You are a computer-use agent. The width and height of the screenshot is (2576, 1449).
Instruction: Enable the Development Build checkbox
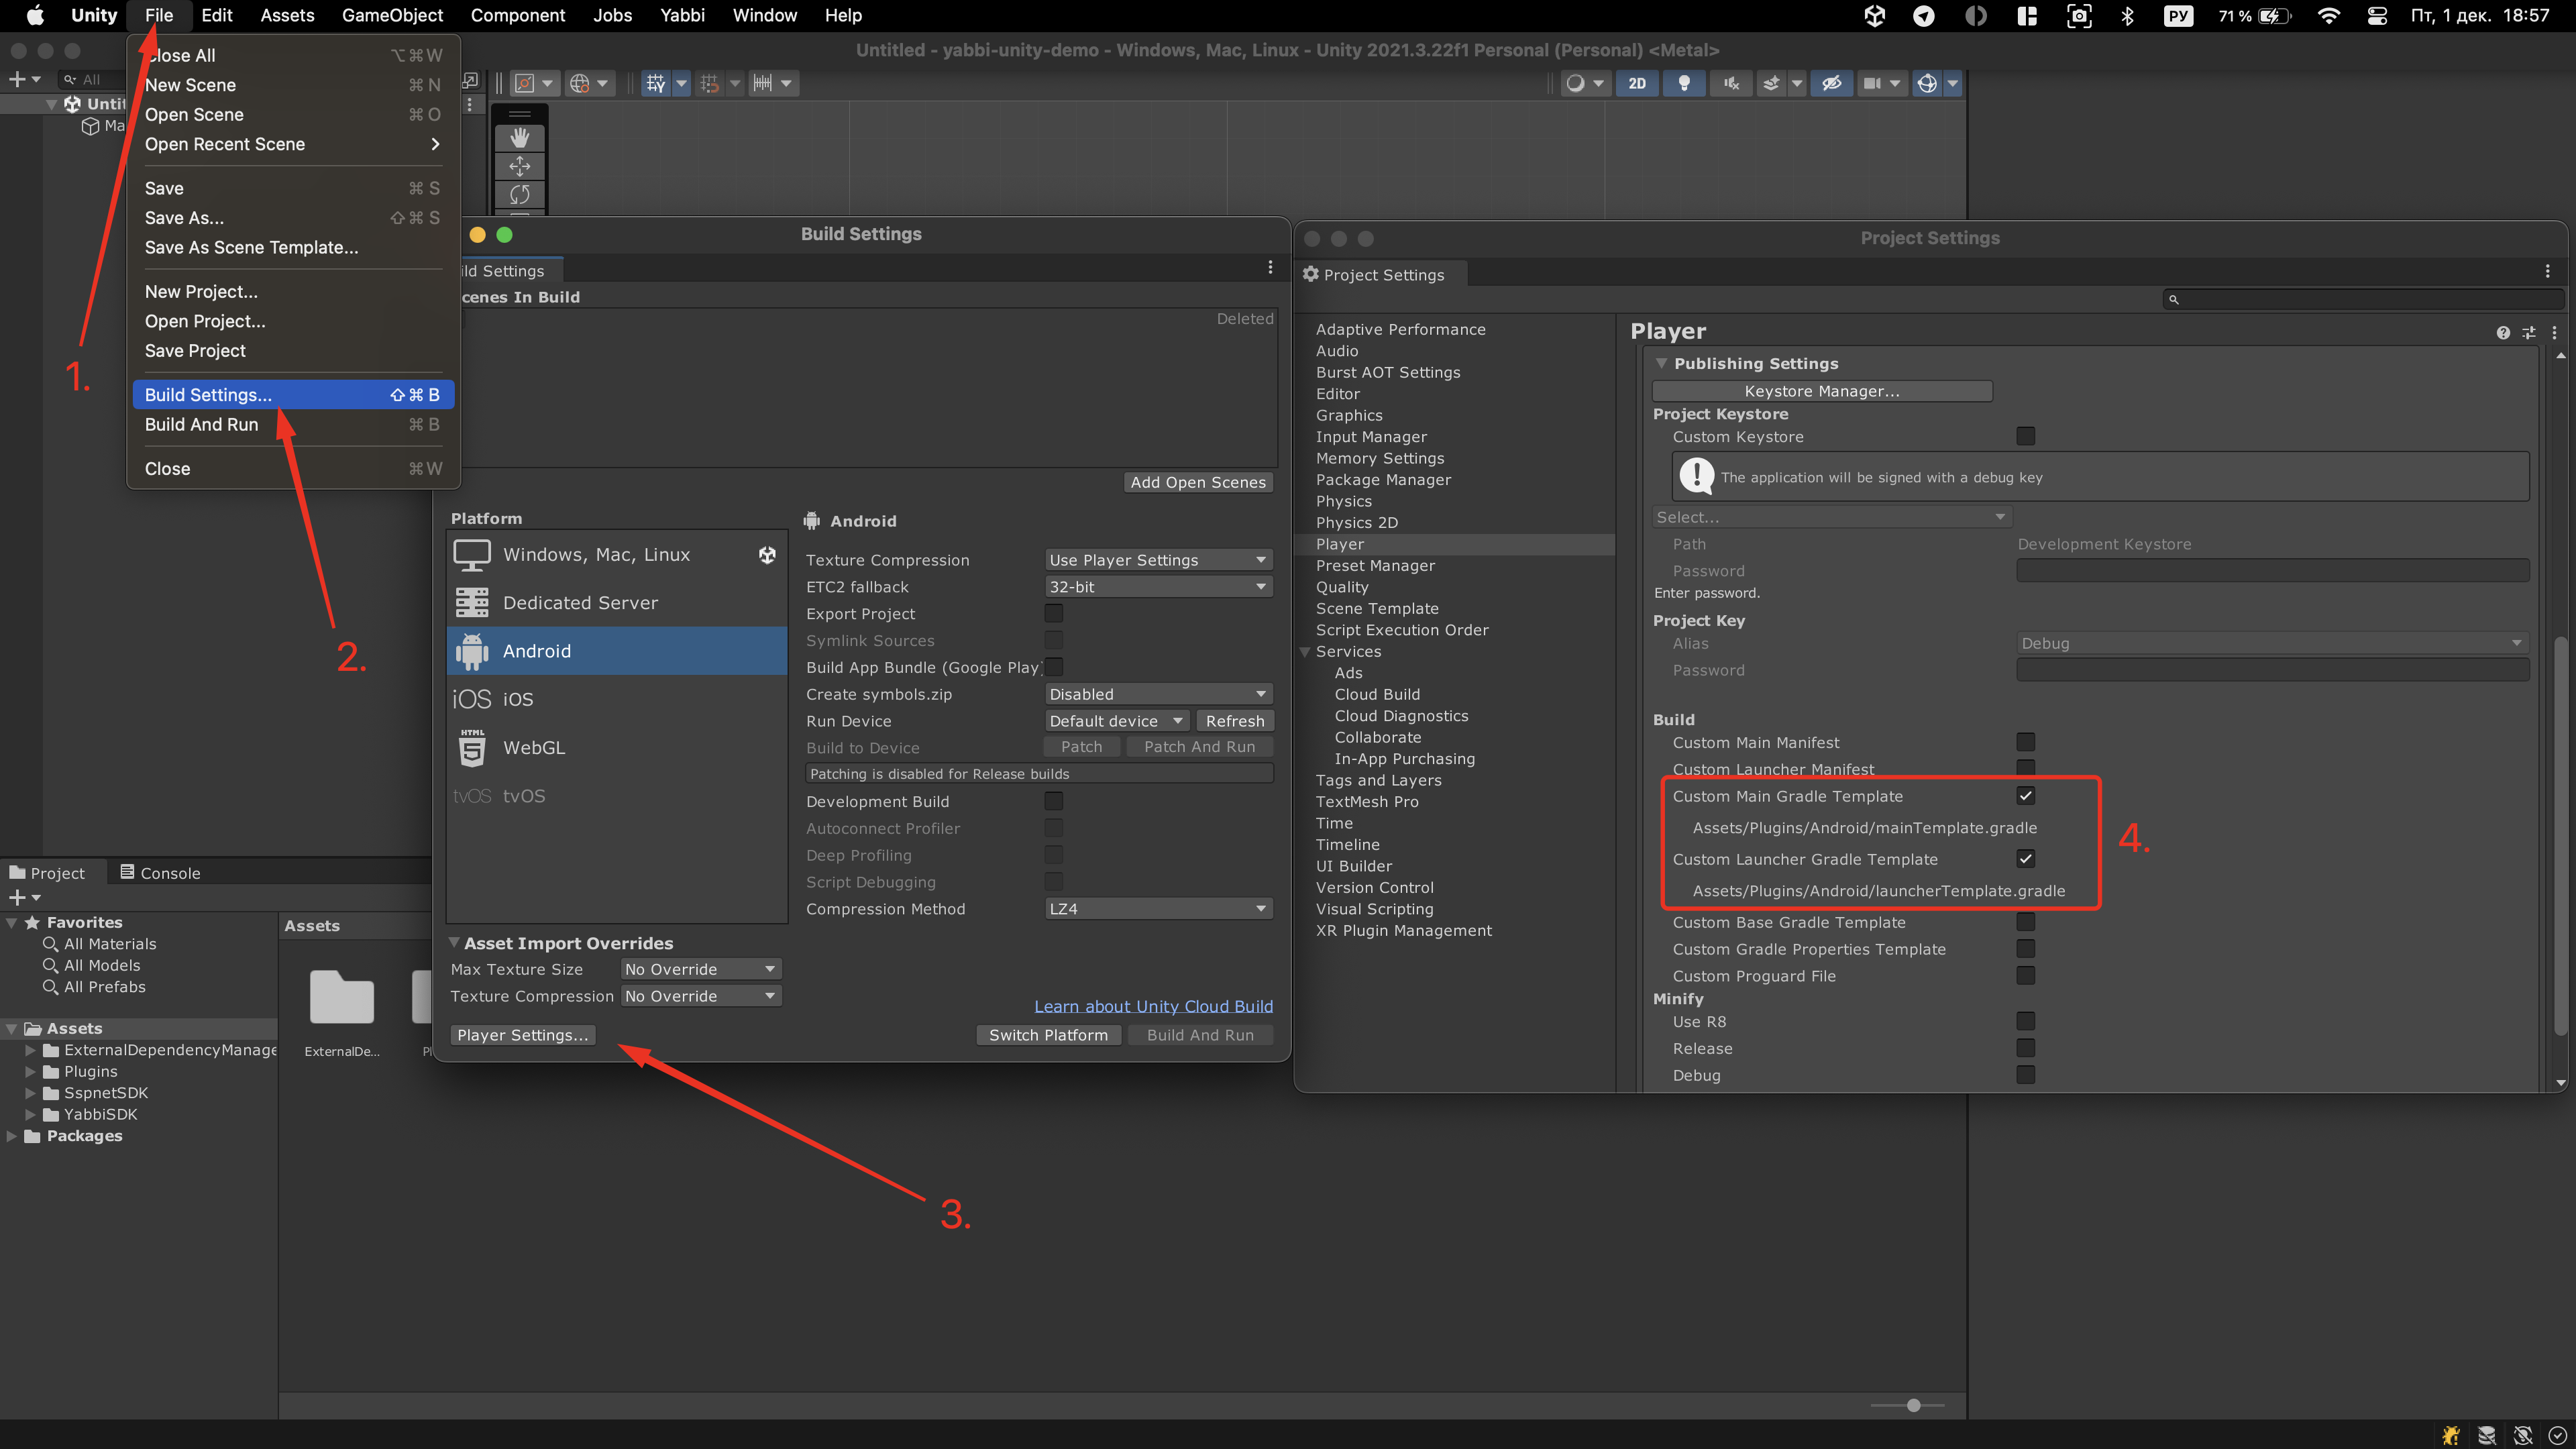click(x=1053, y=801)
